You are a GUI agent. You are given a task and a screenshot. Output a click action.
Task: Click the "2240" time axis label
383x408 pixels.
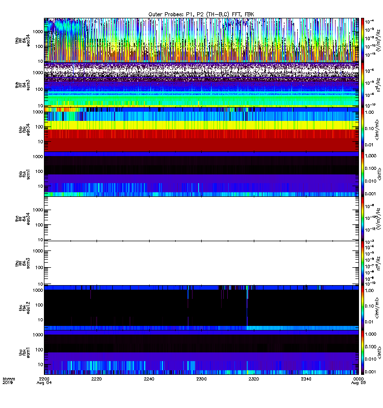point(149,379)
